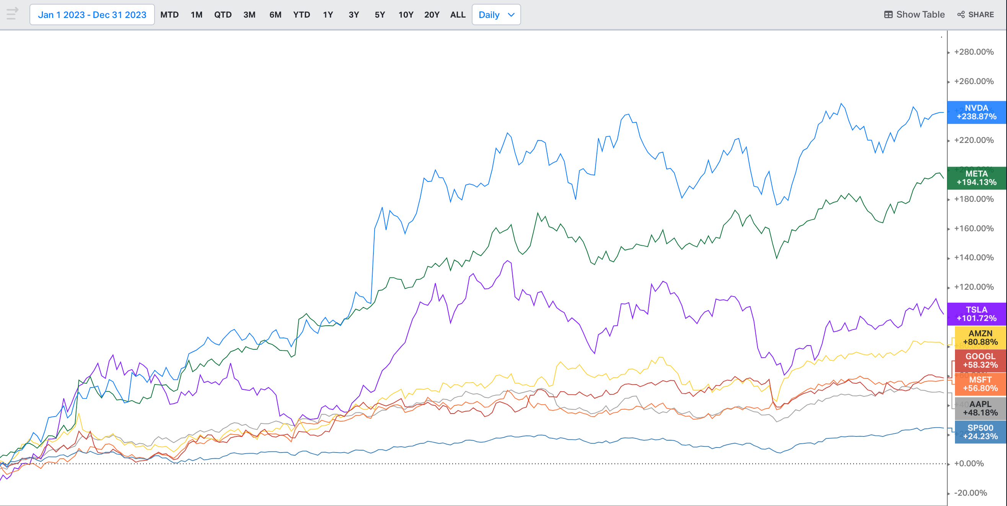Image resolution: width=1007 pixels, height=506 pixels.
Task: Click the AMZN +80.88% label
Action: coord(980,338)
